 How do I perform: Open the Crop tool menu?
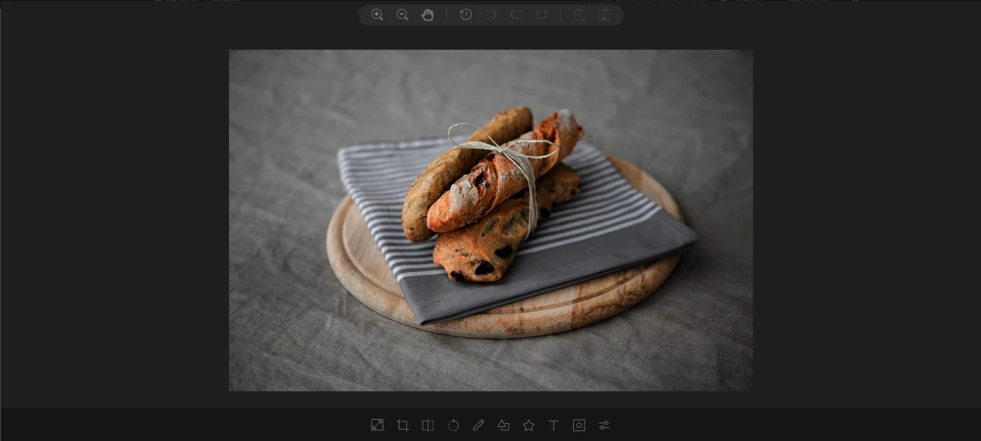(402, 425)
